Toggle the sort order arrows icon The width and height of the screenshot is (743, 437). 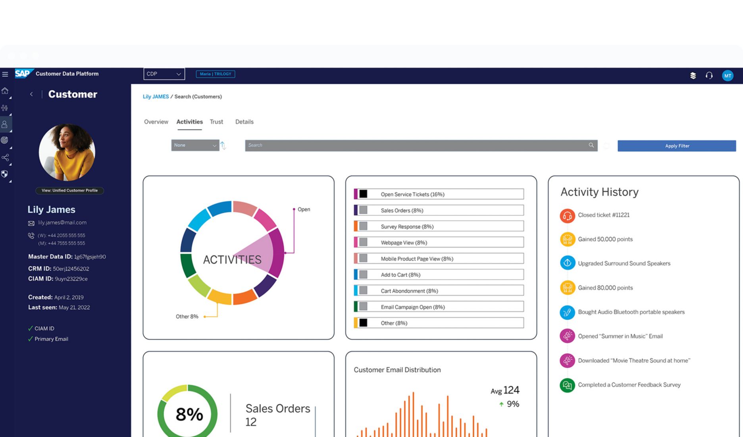pos(223,145)
